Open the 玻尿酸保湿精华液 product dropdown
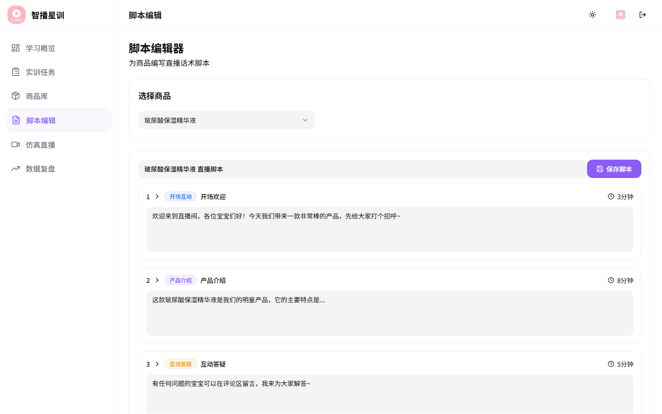Image resolution: width=662 pixels, height=414 pixels. coord(226,120)
